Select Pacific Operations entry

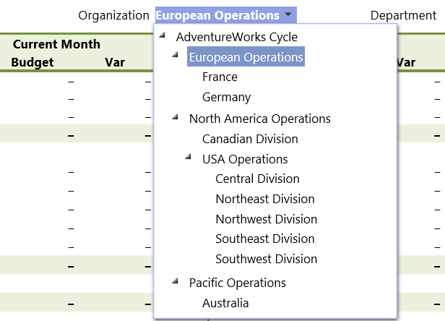click(237, 283)
